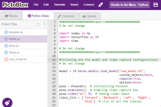
Task: Click the Maze.py file icon
Action: tap(6, 46)
